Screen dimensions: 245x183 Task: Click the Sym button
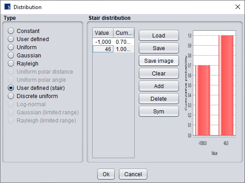click(x=159, y=111)
